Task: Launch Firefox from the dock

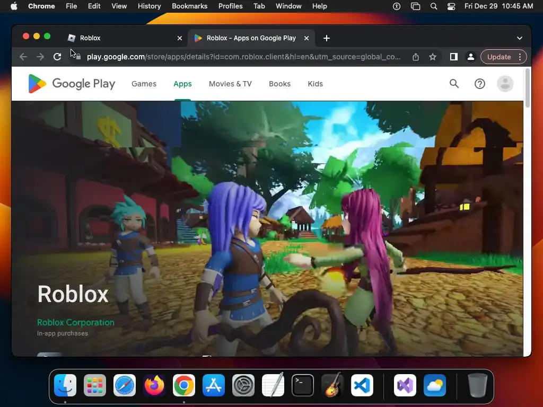Action: pyautogui.click(x=154, y=385)
